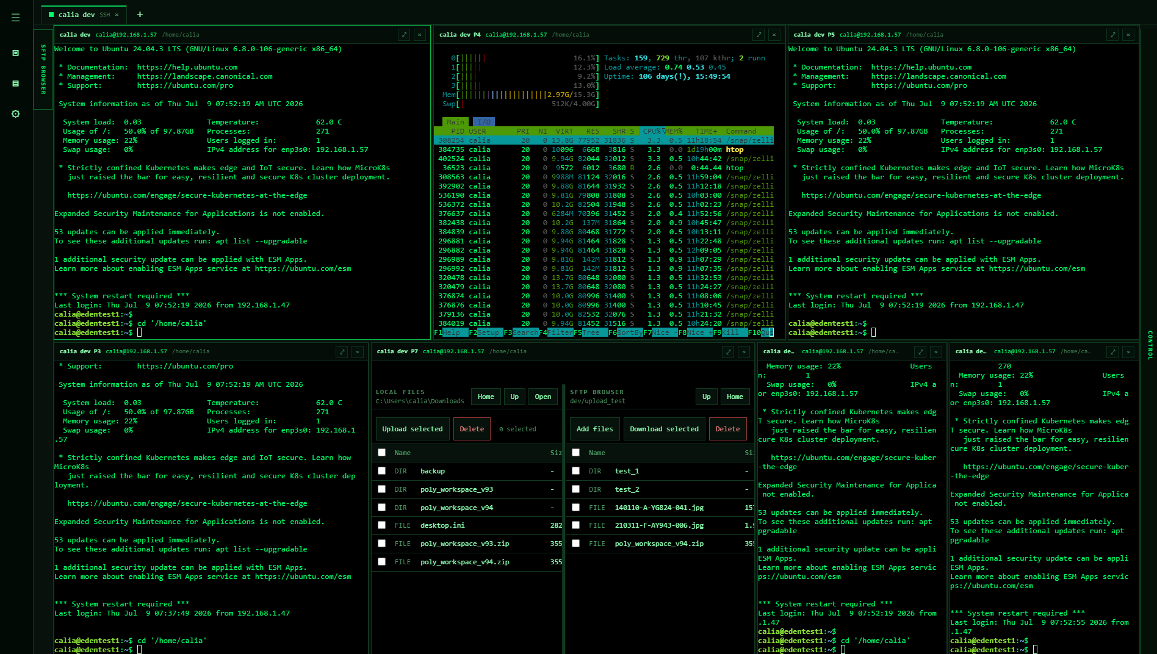The height and width of the screenshot is (654, 1157).
Task: Select htop process row PID 384735
Action: [x=604, y=149]
